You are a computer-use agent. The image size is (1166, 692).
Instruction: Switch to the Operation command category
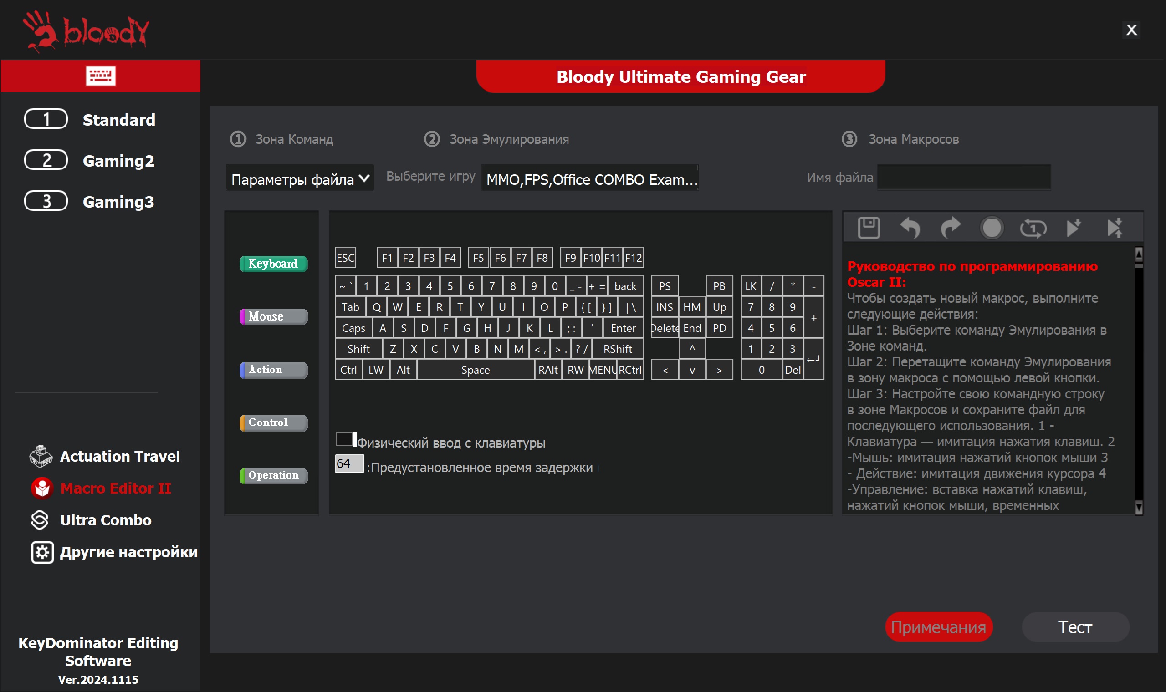[273, 475]
